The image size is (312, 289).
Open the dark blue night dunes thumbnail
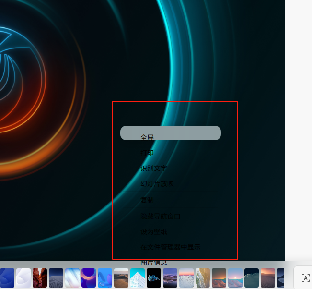tap(56, 278)
